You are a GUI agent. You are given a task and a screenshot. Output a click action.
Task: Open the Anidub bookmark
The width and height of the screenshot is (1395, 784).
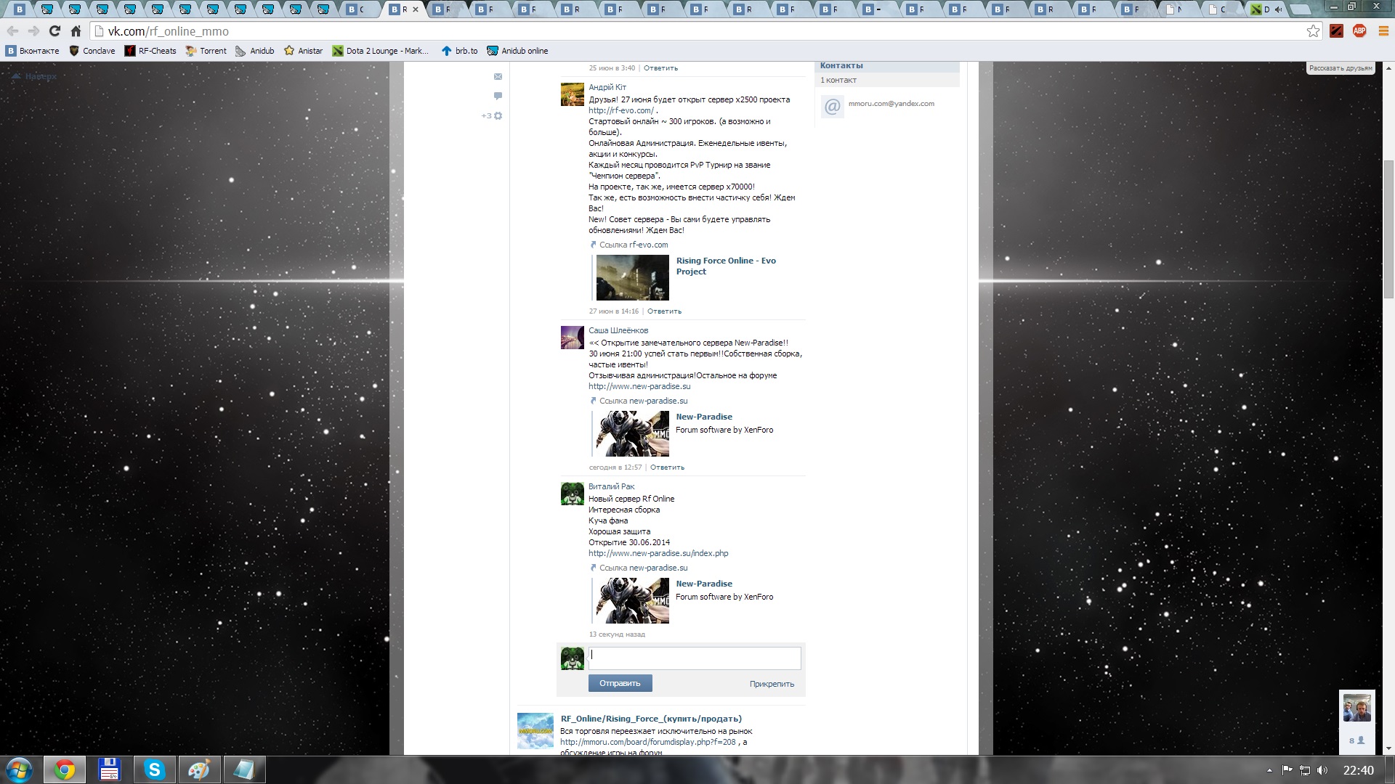coord(255,51)
